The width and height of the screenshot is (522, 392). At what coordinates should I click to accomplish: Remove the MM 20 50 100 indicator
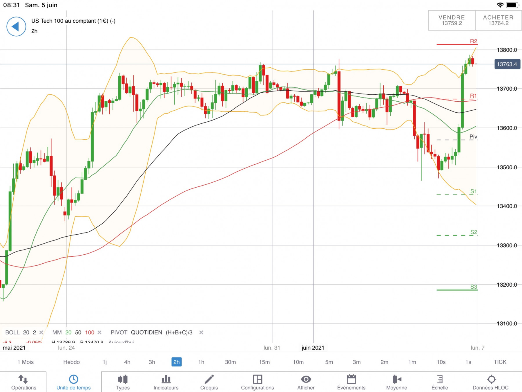99,332
